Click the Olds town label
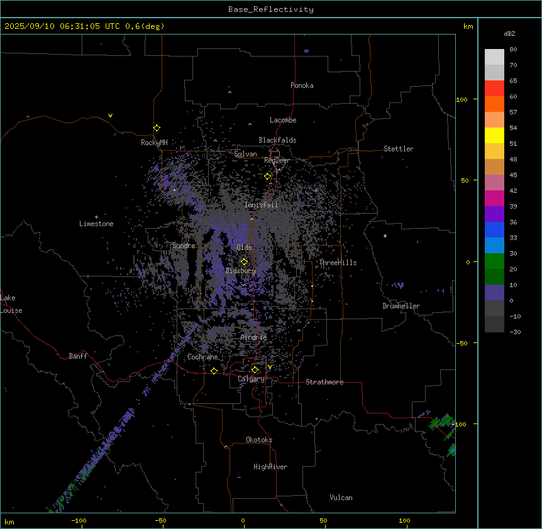542x529 pixels. pos(244,248)
